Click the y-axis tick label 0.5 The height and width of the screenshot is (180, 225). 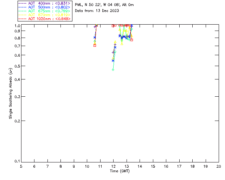coord(17,66)
